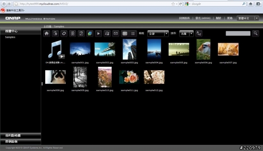Click the QNAP logo
Screen dimensions: 263x151
pos(13,18)
